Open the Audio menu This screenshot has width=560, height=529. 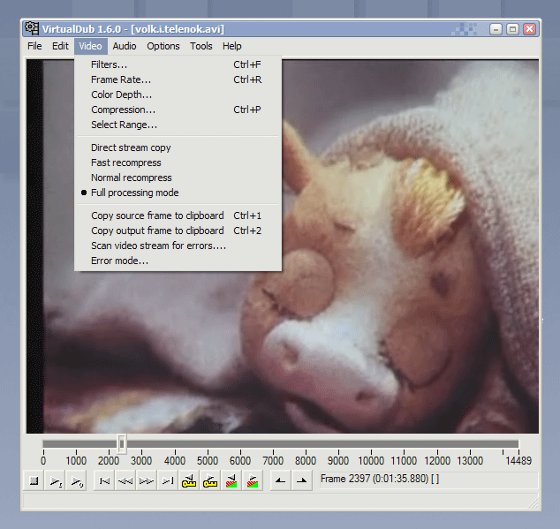(125, 46)
